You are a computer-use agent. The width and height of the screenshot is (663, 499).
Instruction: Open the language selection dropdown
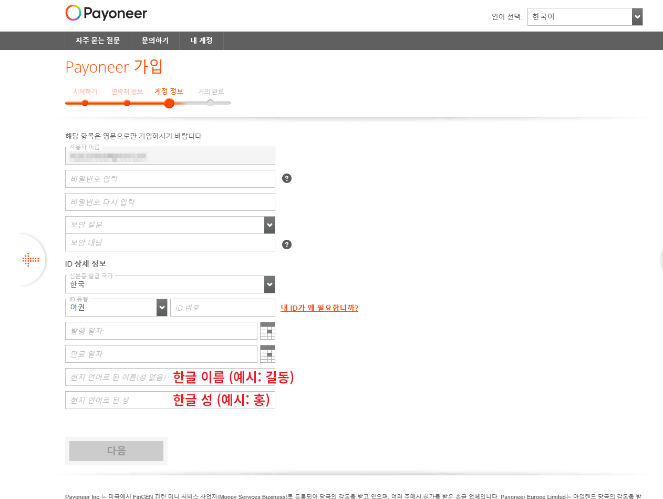point(585,17)
